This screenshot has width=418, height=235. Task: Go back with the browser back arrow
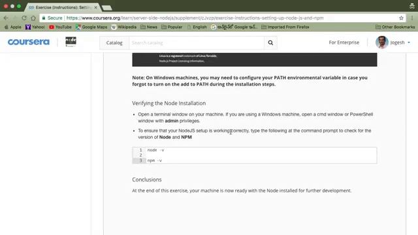click(6, 18)
